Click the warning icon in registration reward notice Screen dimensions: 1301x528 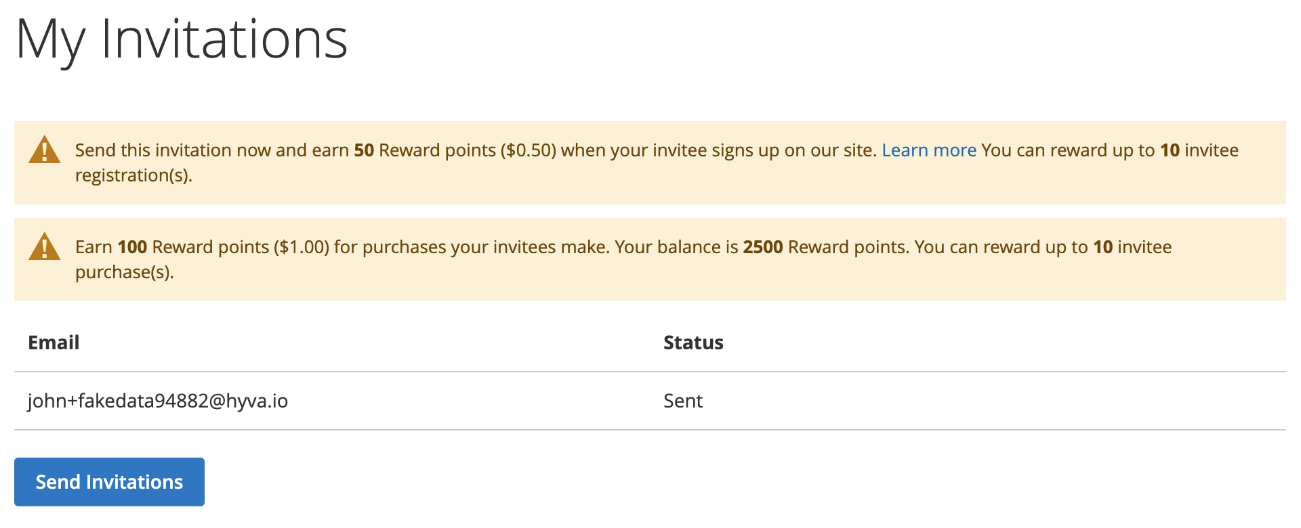45,150
